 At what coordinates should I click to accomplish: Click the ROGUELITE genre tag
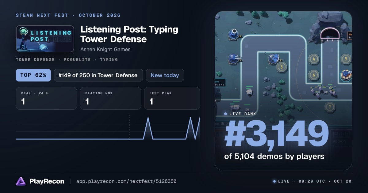pyautogui.click(x=77, y=60)
